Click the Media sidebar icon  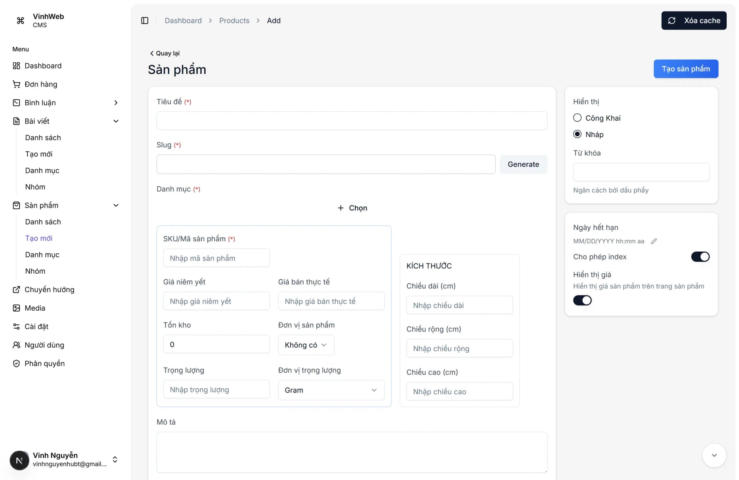(x=16, y=308)
